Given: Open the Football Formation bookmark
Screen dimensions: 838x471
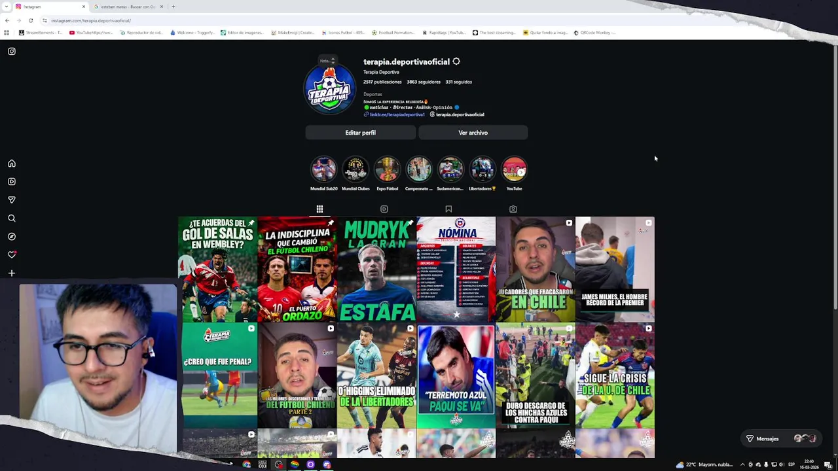Looking at the screenshot, I should (393, 33).
